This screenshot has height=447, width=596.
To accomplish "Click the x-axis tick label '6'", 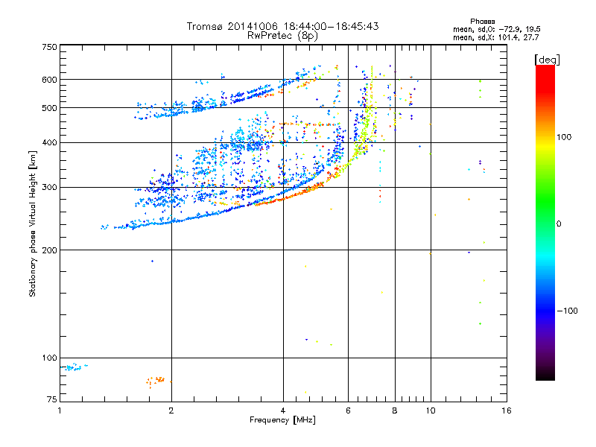I will pos(348,410).
